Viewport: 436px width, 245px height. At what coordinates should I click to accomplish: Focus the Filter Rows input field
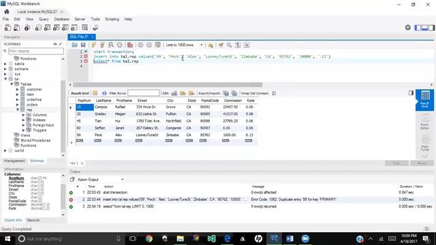(144, 93)
